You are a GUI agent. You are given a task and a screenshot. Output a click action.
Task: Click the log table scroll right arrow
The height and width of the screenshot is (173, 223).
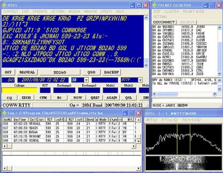coord(134,146)
